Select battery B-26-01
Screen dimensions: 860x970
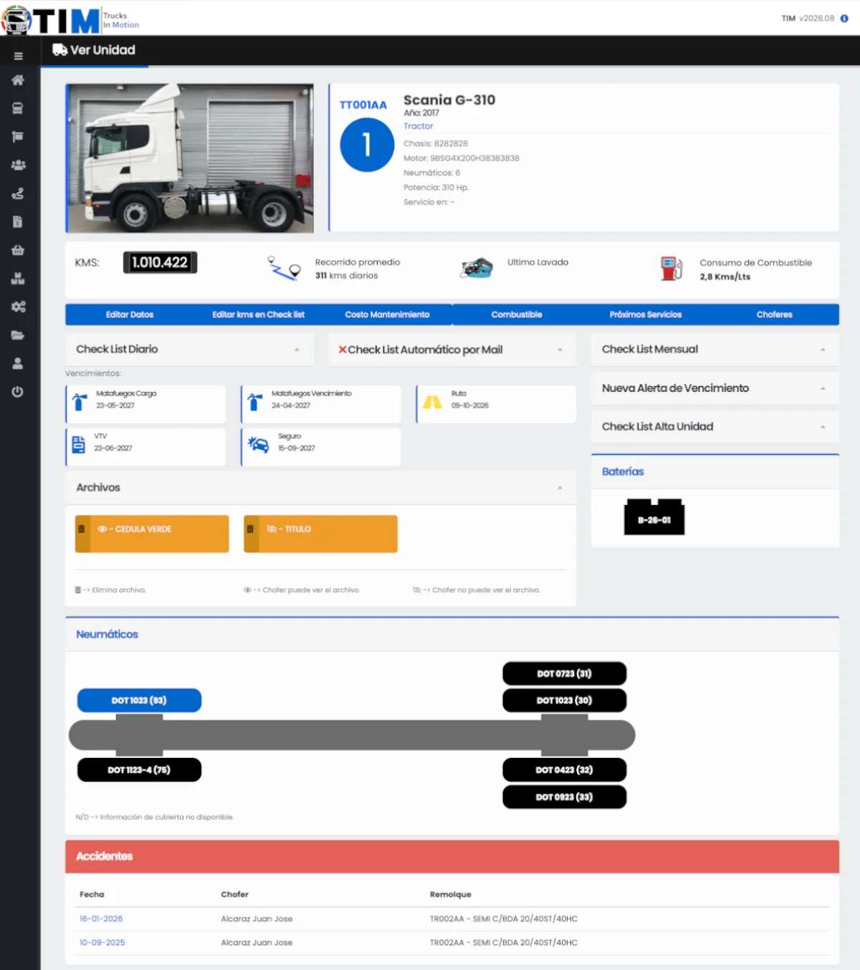tap(654, 517)
